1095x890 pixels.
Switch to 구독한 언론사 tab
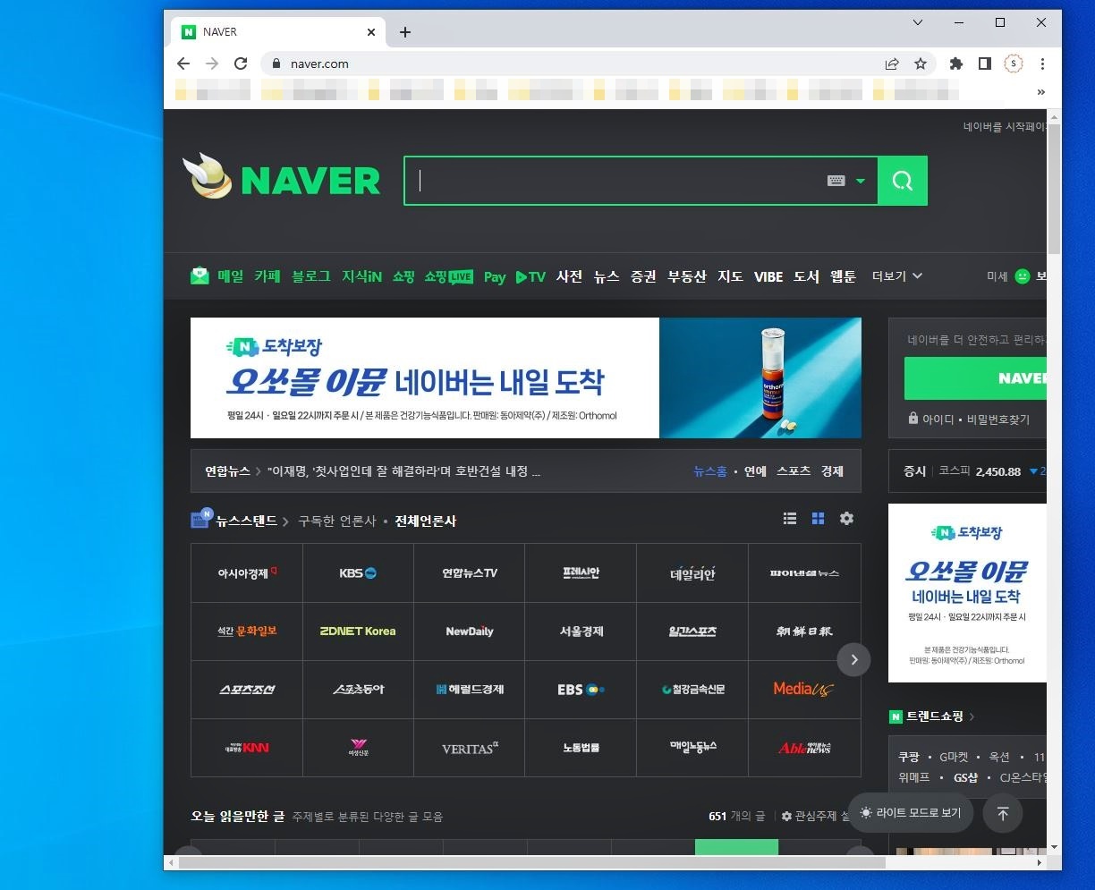pos(337,521)
